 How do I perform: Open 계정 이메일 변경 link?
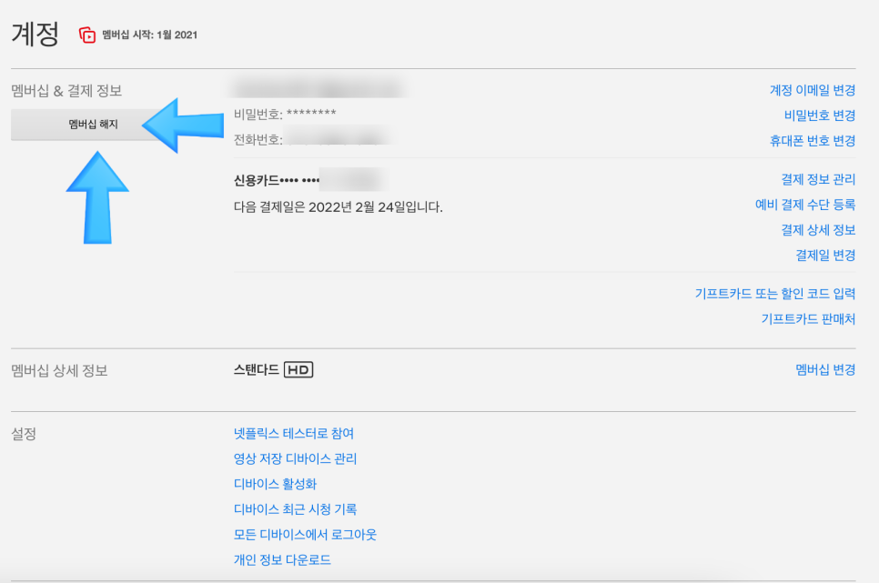click(x=813, y=90)
